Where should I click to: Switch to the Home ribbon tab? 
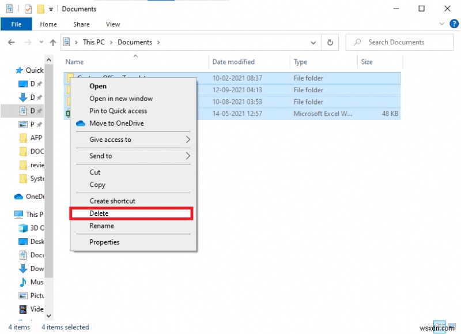click(48, 24)
